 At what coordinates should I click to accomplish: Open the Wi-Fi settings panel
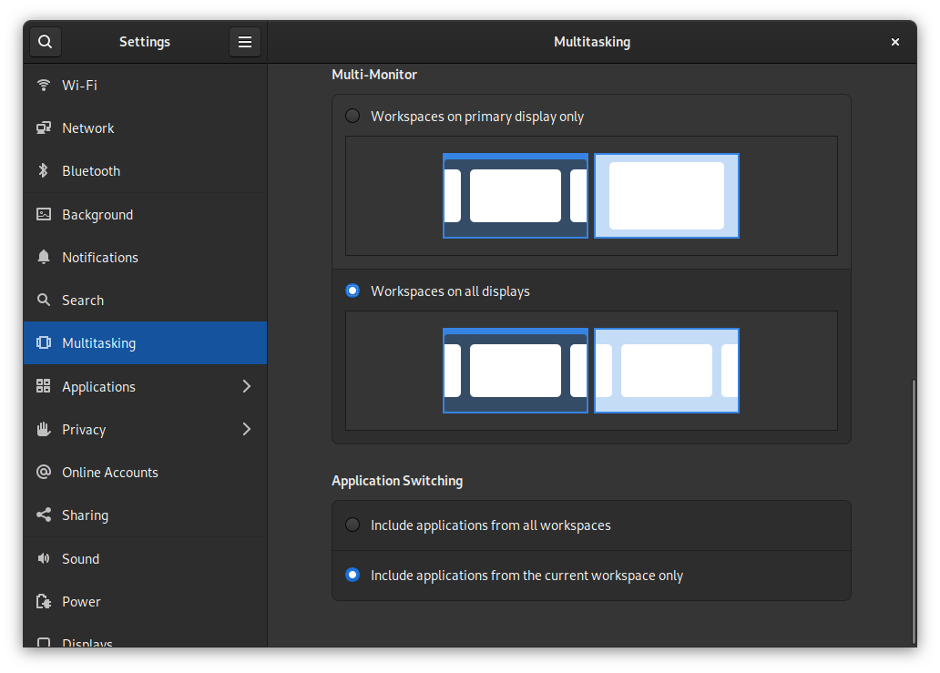click(x=145, y=85)
